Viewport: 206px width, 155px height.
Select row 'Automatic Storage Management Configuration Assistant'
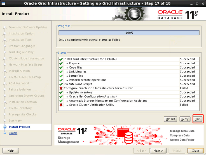click(x=129, y=101)
